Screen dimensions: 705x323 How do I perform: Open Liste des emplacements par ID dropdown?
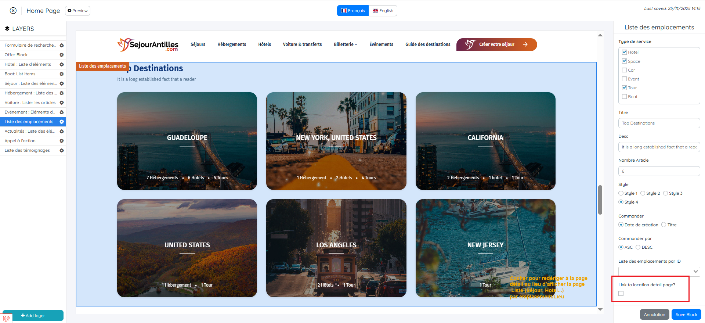click(659, 272)
